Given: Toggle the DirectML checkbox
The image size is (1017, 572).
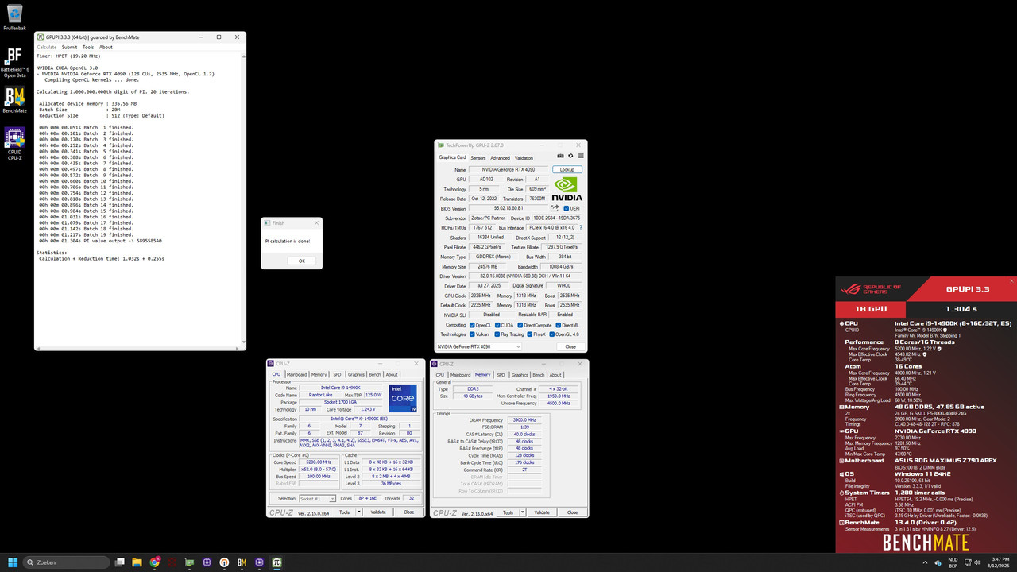Looking at the screenshot, I should 557,325.
